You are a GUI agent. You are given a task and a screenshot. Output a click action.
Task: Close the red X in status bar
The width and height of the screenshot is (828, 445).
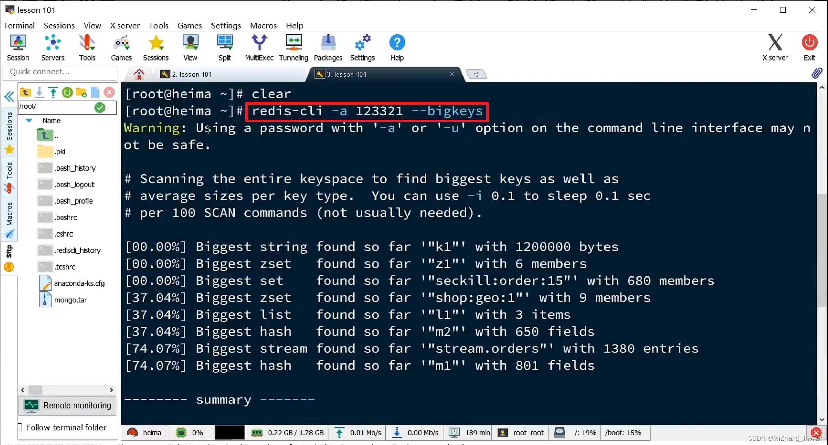[816, 433]
